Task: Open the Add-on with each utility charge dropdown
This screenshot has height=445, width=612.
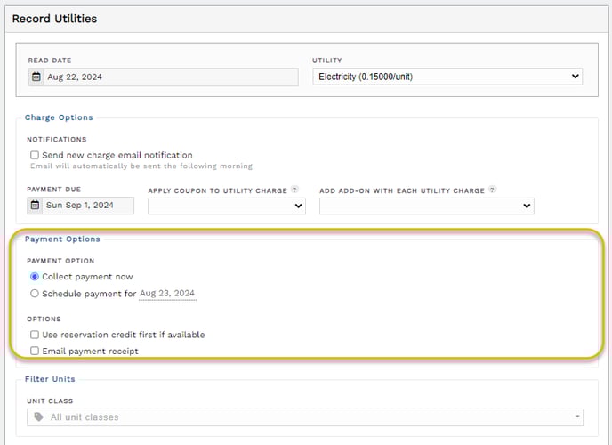Action: [x=427, y=206]
